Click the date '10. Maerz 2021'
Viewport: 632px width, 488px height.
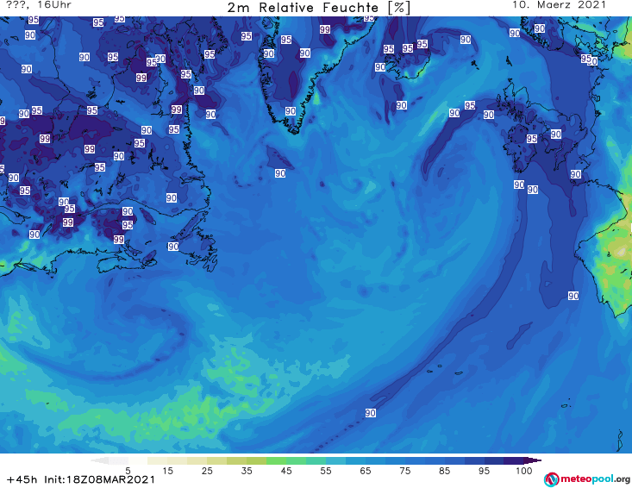(559, 5)
